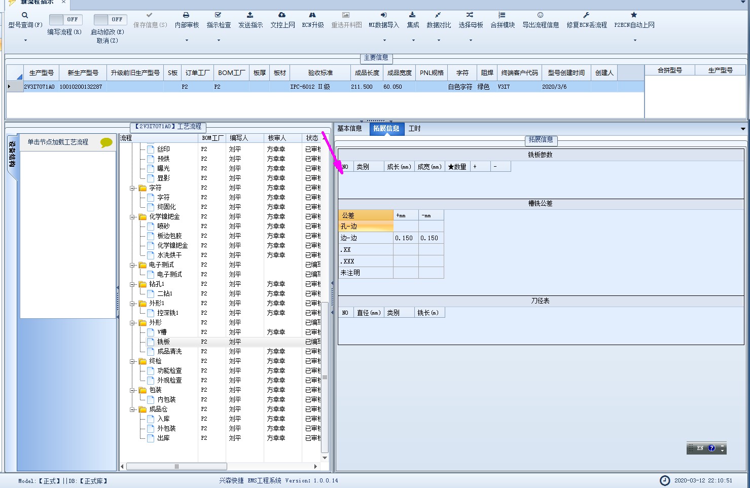Select the 板边包胶 process step

click(x=169, y=236)
